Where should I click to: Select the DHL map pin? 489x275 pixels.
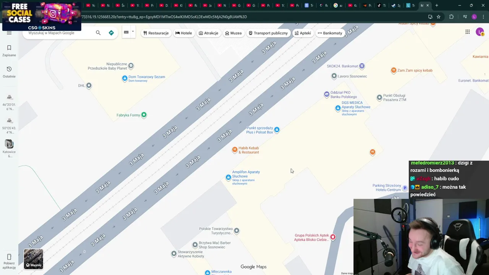[89, 86]
